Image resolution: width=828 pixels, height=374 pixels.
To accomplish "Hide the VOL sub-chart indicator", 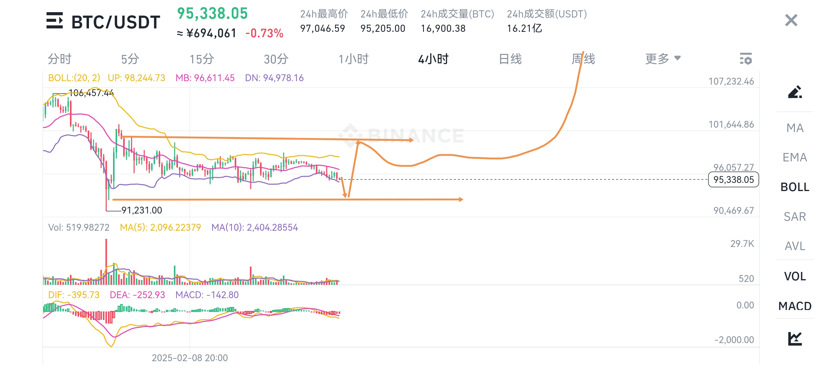I will coord(795,276).
